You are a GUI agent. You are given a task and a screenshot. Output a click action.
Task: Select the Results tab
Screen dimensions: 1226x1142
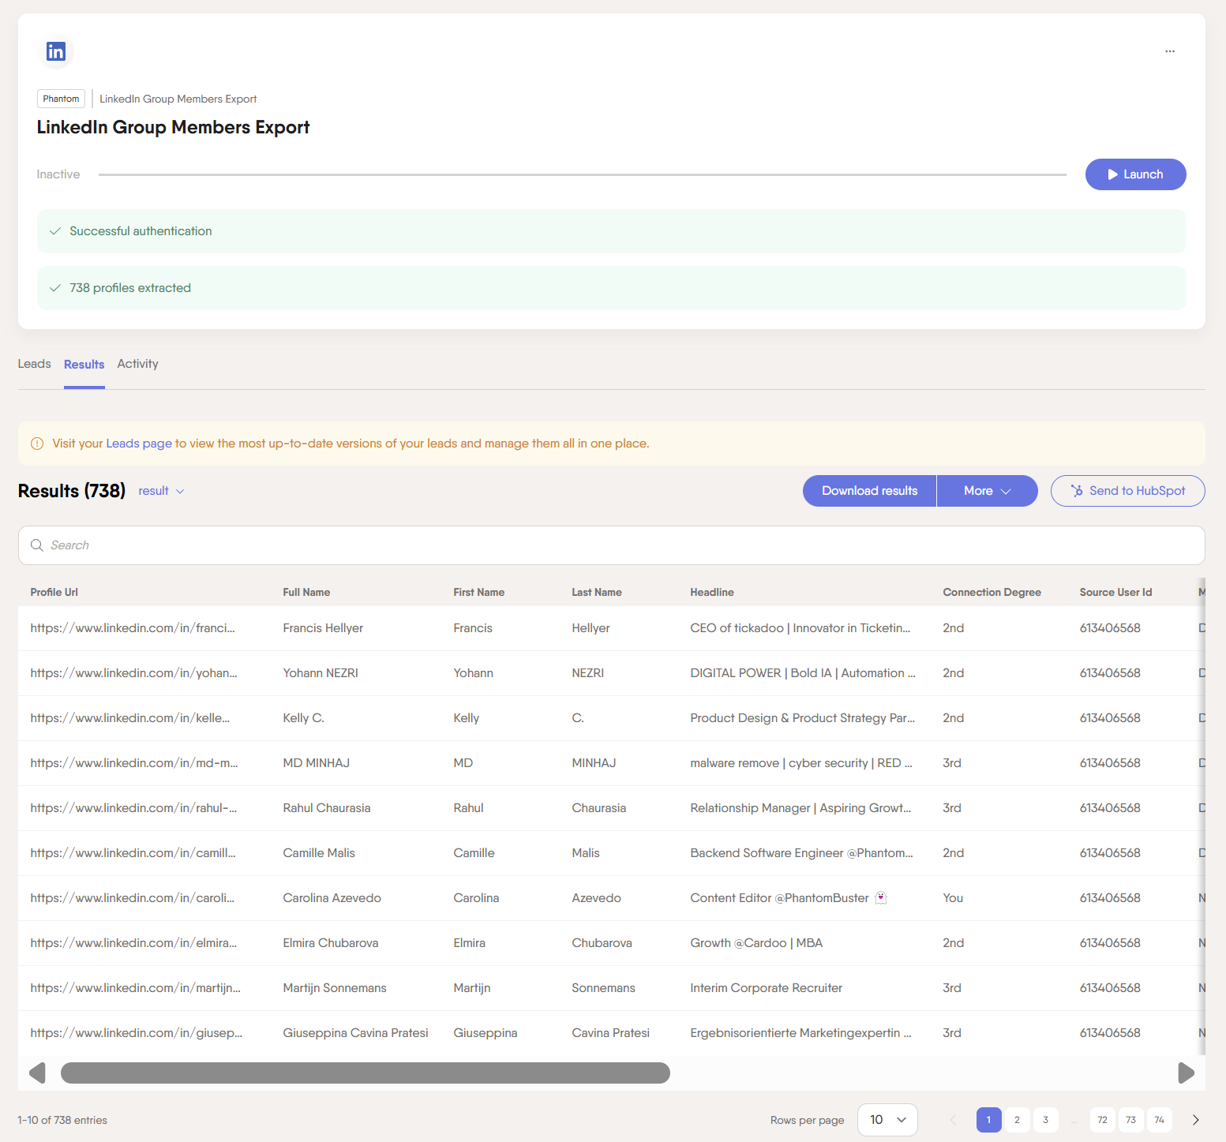(x=84, y=365)
